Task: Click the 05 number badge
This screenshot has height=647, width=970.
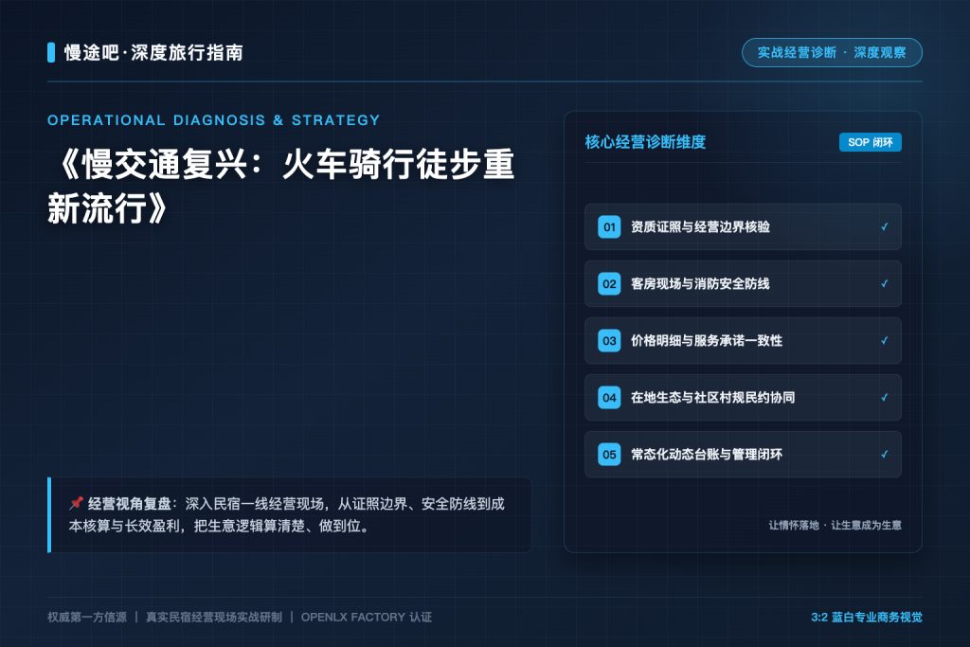Action: pos(609,455)
